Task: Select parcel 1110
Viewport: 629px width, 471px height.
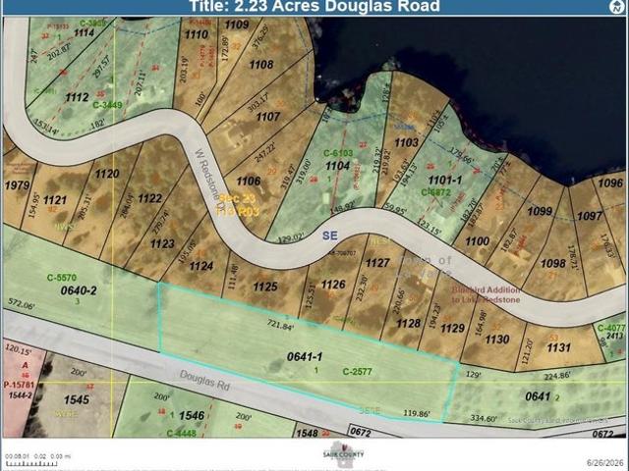Action: click(x=197, y=34)
